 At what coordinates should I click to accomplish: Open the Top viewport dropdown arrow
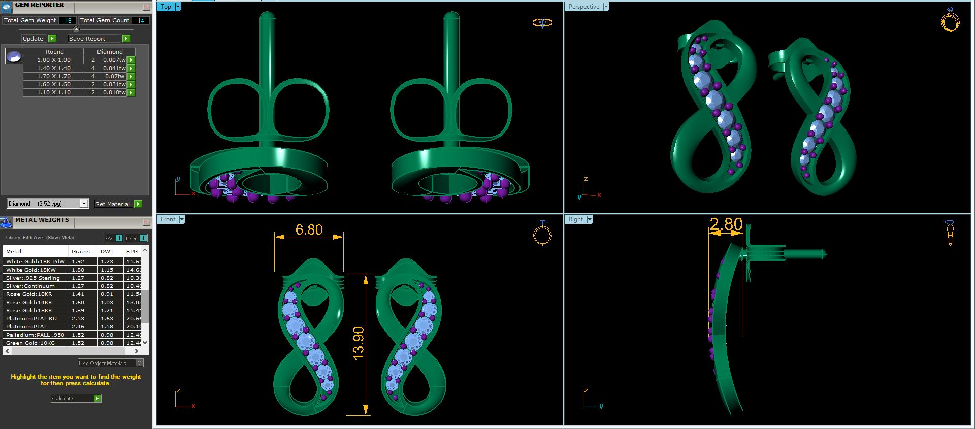[178, 7]
